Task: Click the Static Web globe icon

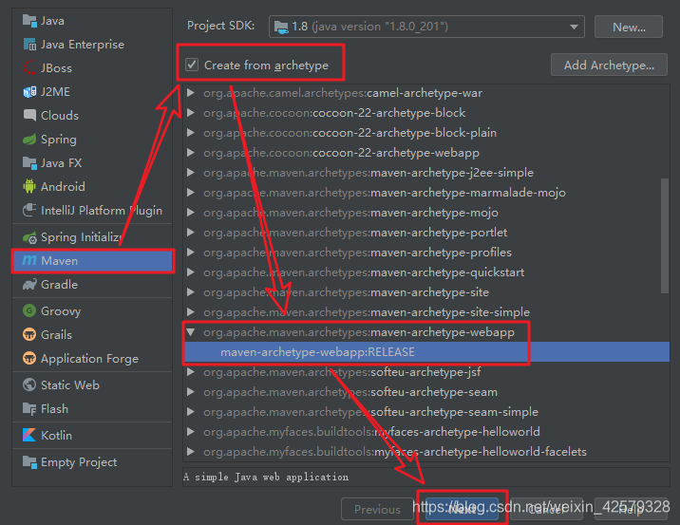Action: pos(29,385)
